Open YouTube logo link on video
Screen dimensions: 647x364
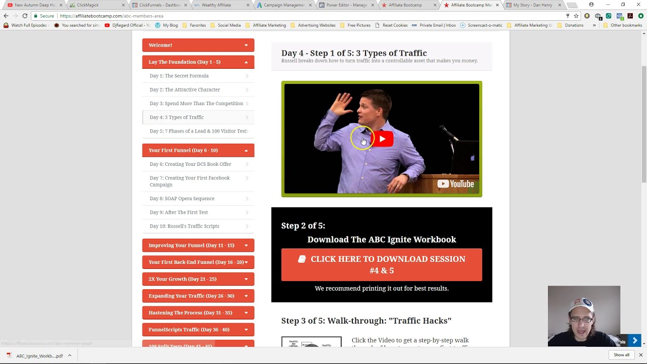tap(455, 184)
